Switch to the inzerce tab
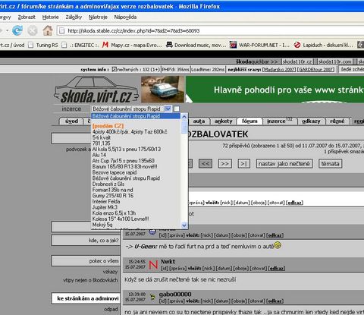 (280, 121)
